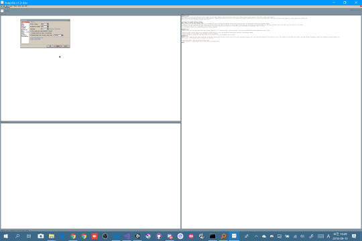Open the recovery data interval dropdown

tap(58, 35)
